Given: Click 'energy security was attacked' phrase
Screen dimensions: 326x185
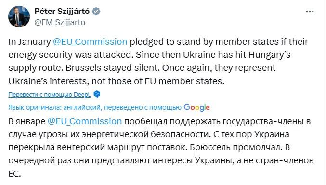Looking at the screenshot, I should point(70,55).
